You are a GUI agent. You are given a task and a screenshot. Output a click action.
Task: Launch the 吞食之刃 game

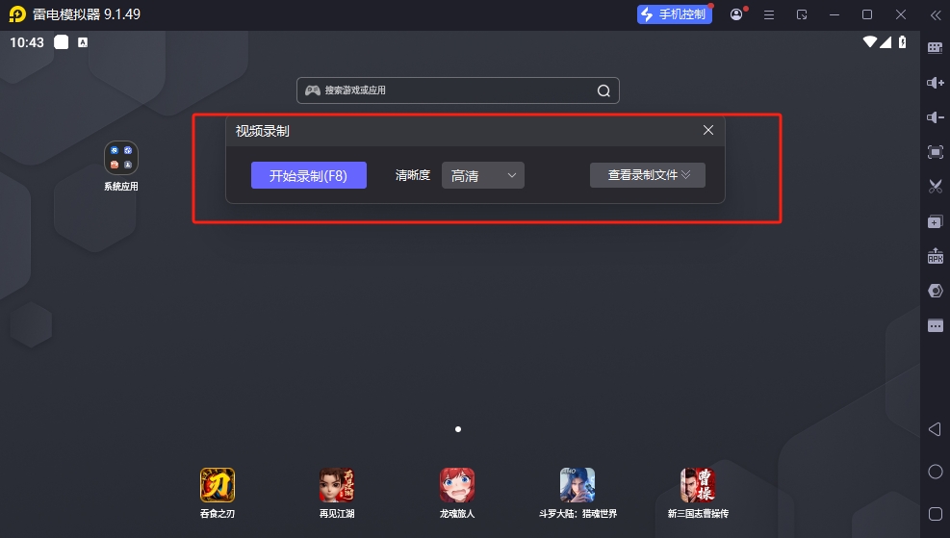(x=218, y=485)
